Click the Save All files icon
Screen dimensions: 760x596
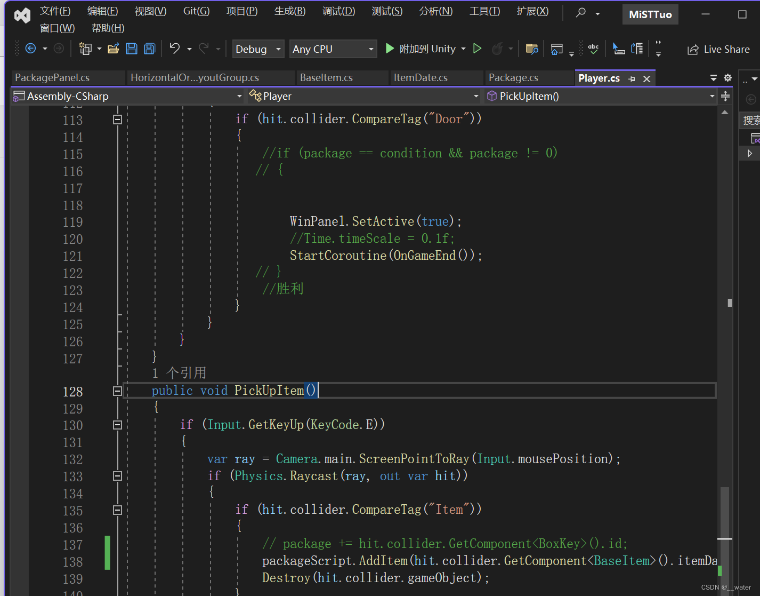(149, 49)
